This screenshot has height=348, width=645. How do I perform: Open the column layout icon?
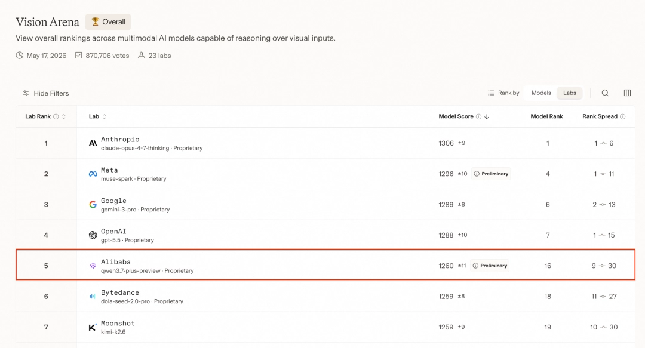point(627,93)
